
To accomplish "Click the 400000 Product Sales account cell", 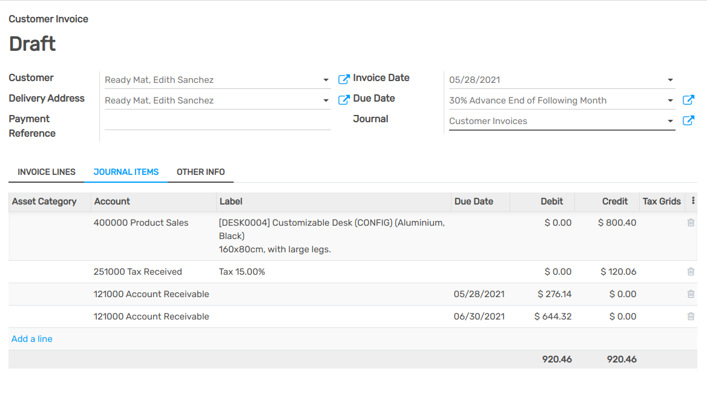I will (141, 223).
